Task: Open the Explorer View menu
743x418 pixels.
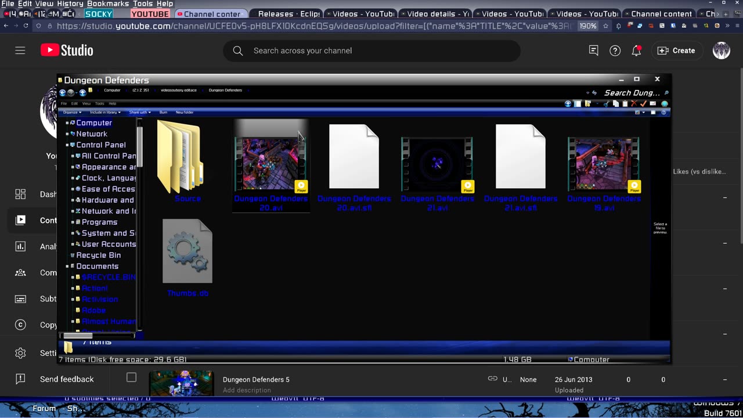Action: click(86, 103)
